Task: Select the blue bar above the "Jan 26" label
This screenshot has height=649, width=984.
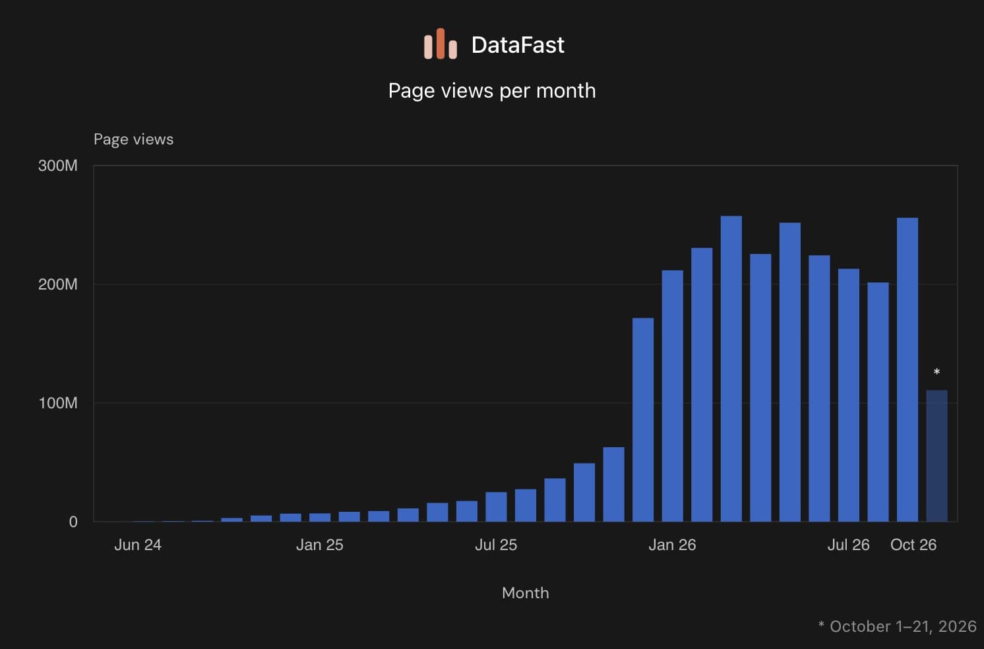Action: (x=672, y=396)
